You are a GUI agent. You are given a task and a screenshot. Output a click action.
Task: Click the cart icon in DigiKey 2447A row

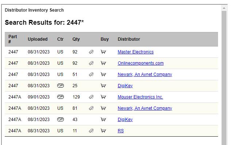click(104, 120)
